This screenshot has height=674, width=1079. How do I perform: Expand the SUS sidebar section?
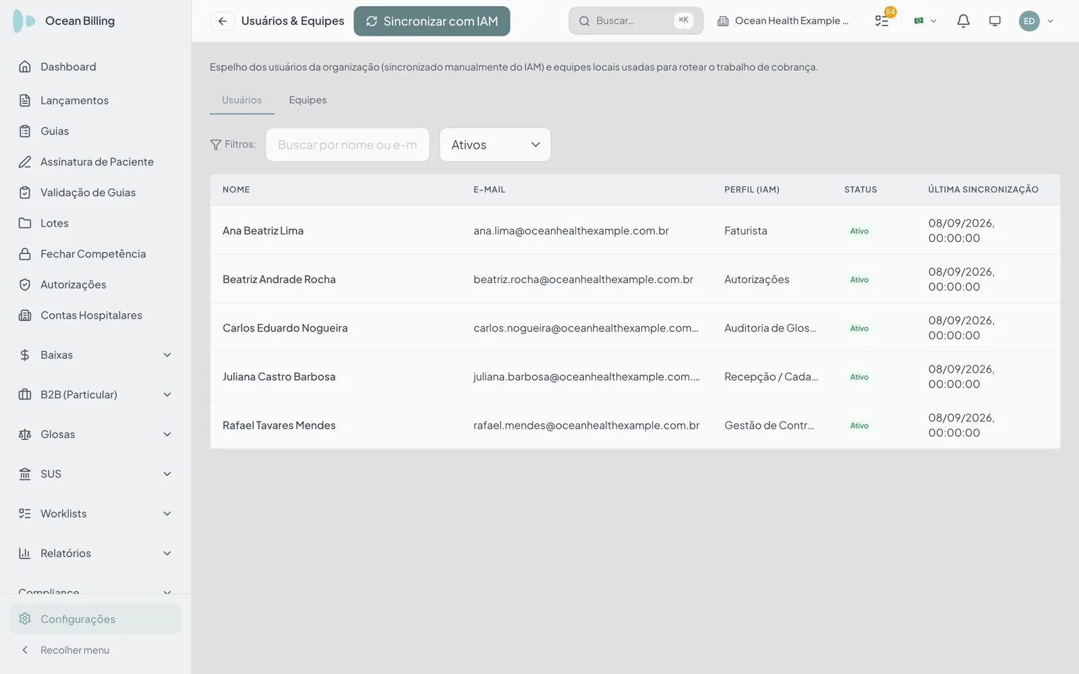95,474
